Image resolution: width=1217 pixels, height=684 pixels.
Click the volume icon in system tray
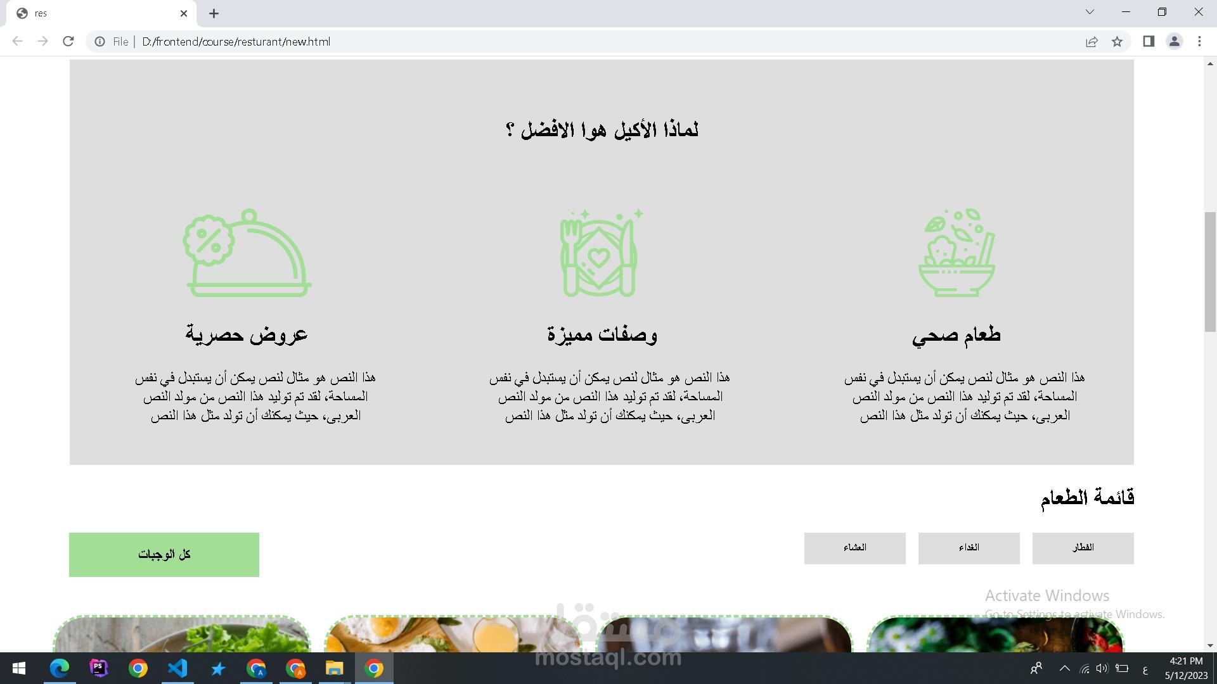(1102, 668)
